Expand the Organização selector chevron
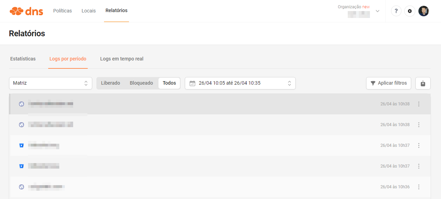Viewport: 441px width, 199px height. (378, 11)
